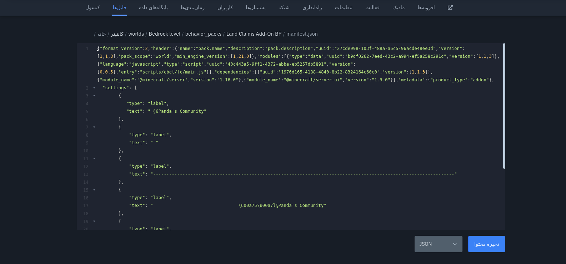Click the ذخیره محتوا save button
The image size is (566, 264).
[487, 244]
